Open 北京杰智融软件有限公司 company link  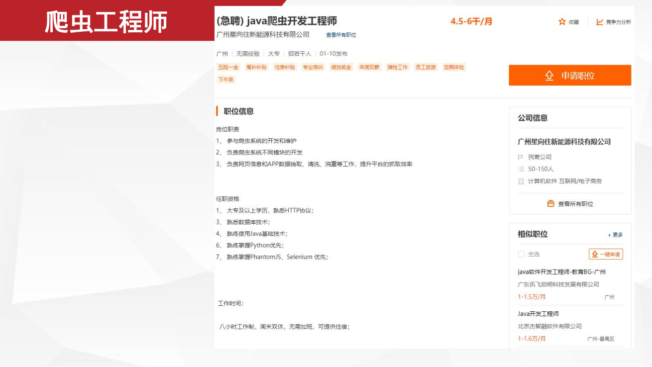549,326
